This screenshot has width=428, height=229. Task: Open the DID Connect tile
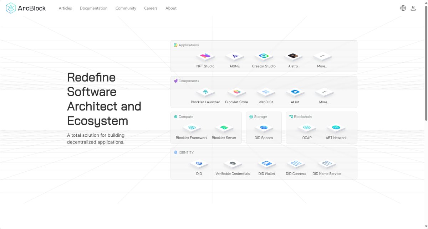(296, 167)
